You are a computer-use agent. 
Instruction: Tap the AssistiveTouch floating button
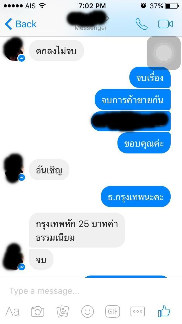pyautogui.click(x=164, y=53)
